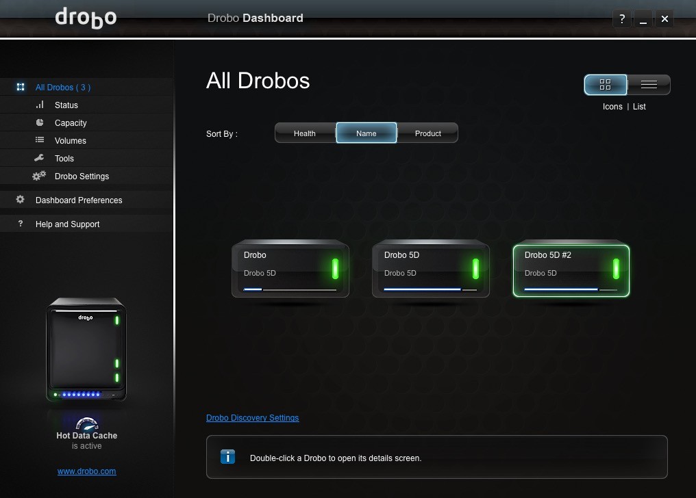Sort Drobos by Health
Image resolution: width=696 pixels, height=498 pixels.
tap(305, 133)
